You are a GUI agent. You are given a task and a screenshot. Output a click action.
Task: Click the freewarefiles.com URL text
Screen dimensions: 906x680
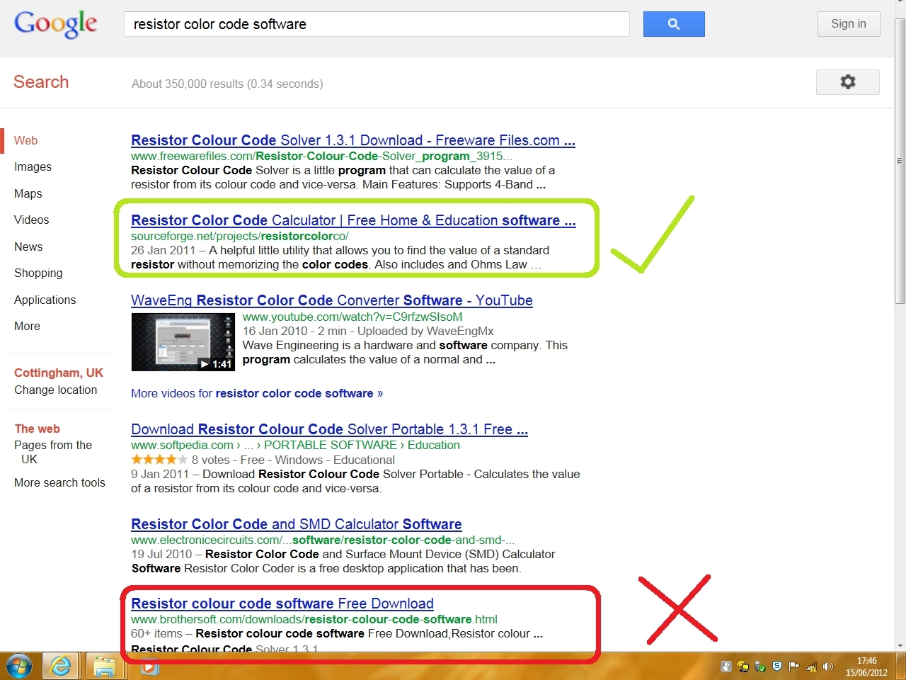321,157
